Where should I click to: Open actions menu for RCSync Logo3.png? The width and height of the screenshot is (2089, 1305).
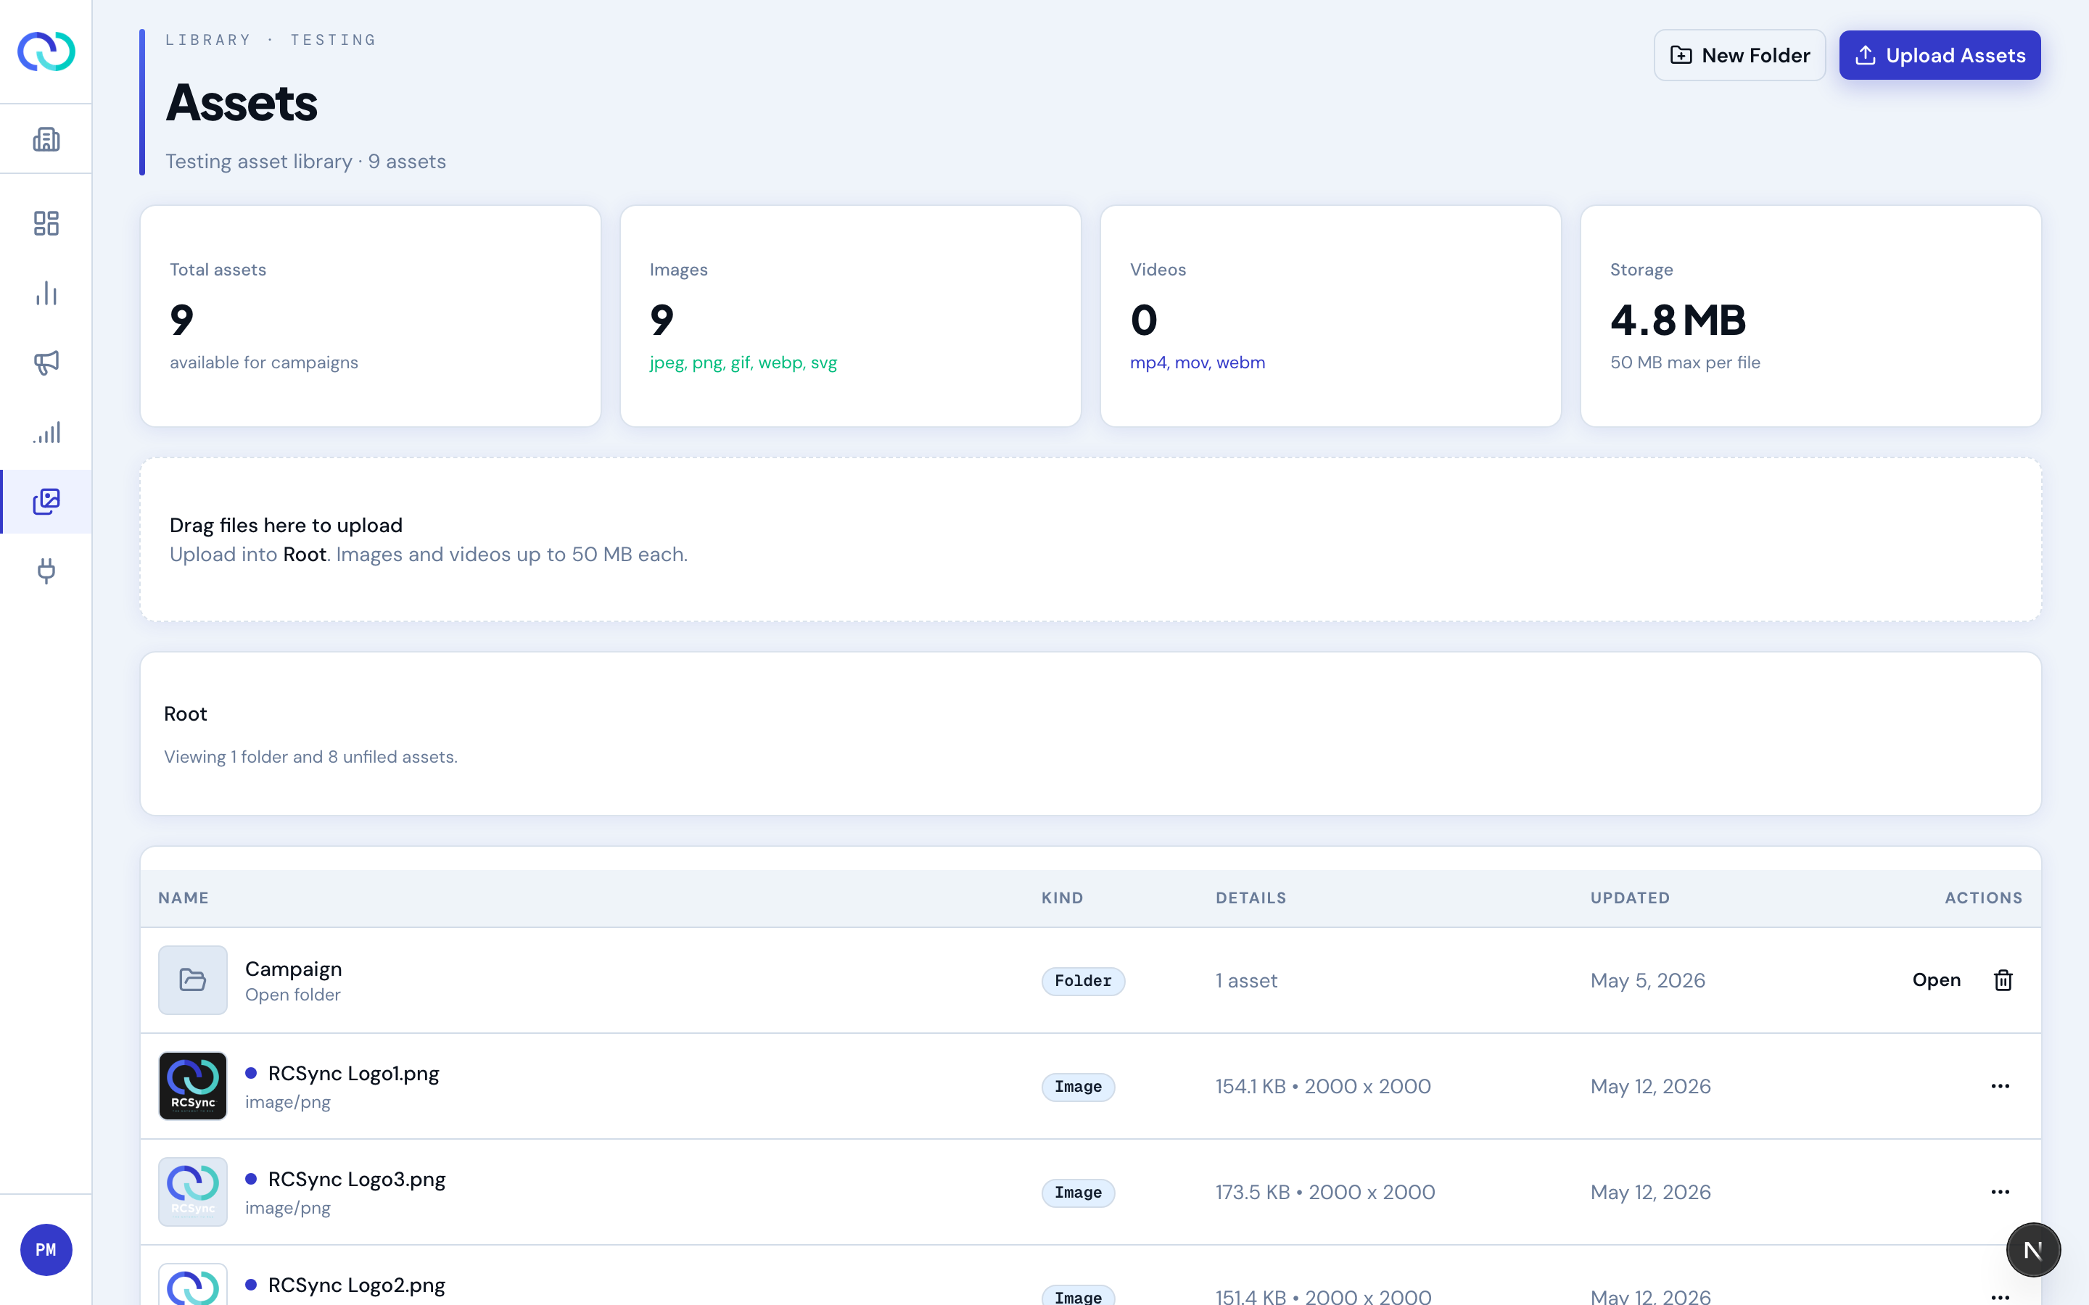click(2000, 1192)
